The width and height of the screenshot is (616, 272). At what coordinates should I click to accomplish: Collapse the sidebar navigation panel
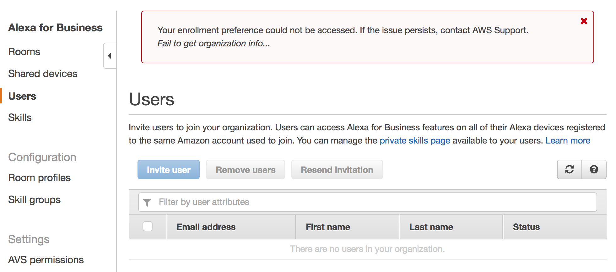point(110,56)
